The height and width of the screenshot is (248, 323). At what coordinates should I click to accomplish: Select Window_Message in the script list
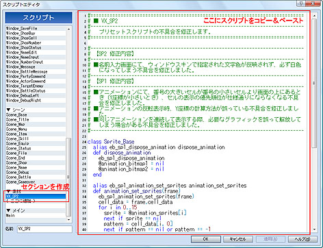click(x=36, y=67)
